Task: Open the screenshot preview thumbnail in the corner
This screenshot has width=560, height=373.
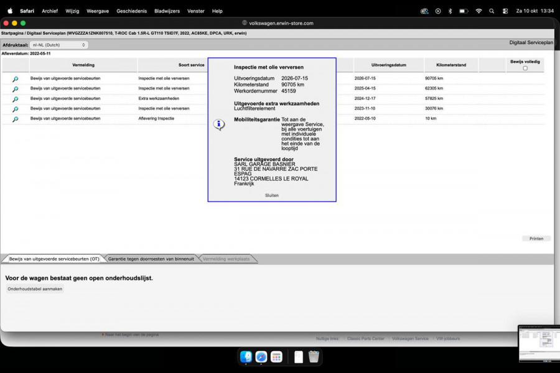Action: point(539,343)
